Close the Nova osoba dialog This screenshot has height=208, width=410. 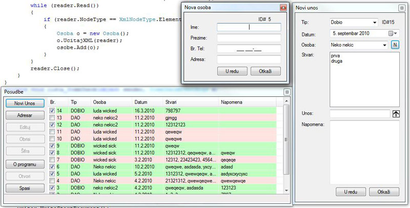[x=283, y=8]
